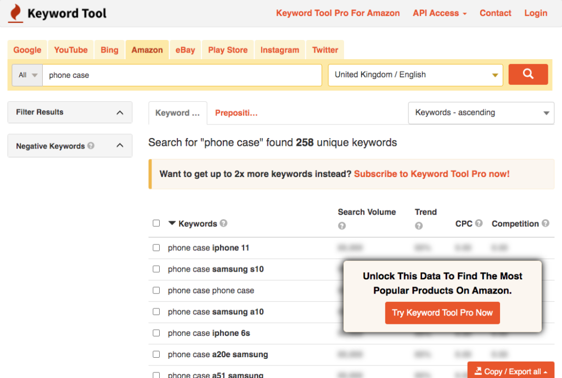The height and width of the screenshot is (378, 562).
Task: Click Try Keyword Tool Pro Now button
Action: [x=442, y=313]
